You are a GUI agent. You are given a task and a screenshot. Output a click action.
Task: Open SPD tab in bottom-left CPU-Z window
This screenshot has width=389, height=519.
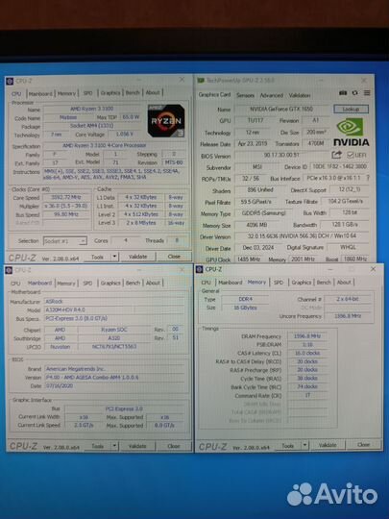(87, 283)
